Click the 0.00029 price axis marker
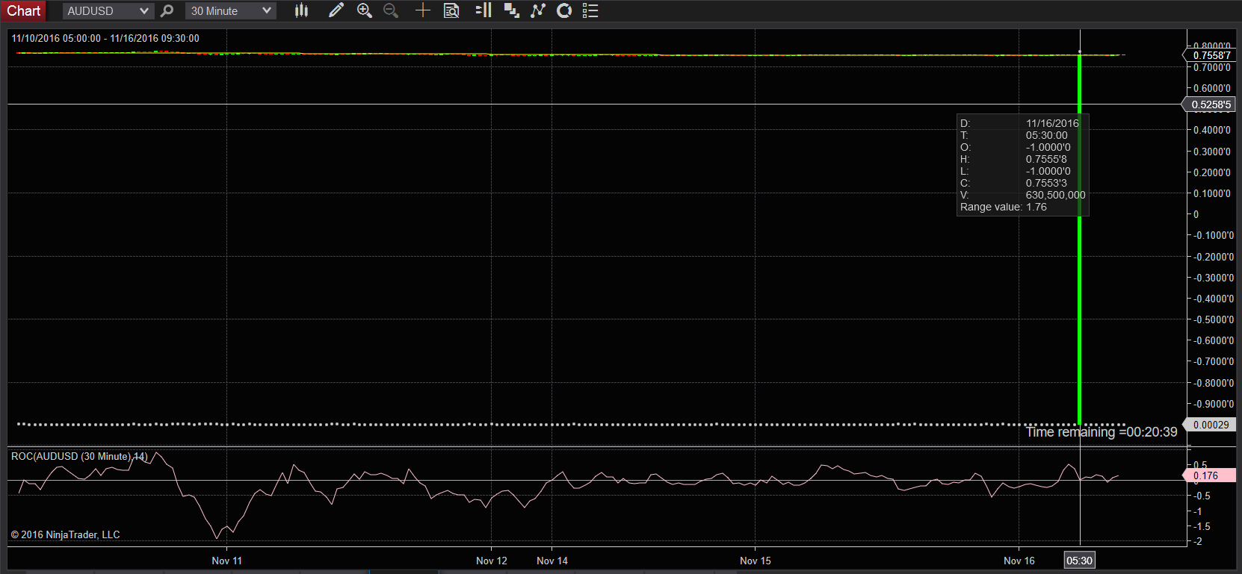Image resolution: width=1242 pixels, height=574 pixels. pos(1211,425)
